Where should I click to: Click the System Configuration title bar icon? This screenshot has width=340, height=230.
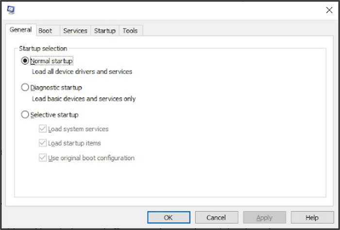11,10
